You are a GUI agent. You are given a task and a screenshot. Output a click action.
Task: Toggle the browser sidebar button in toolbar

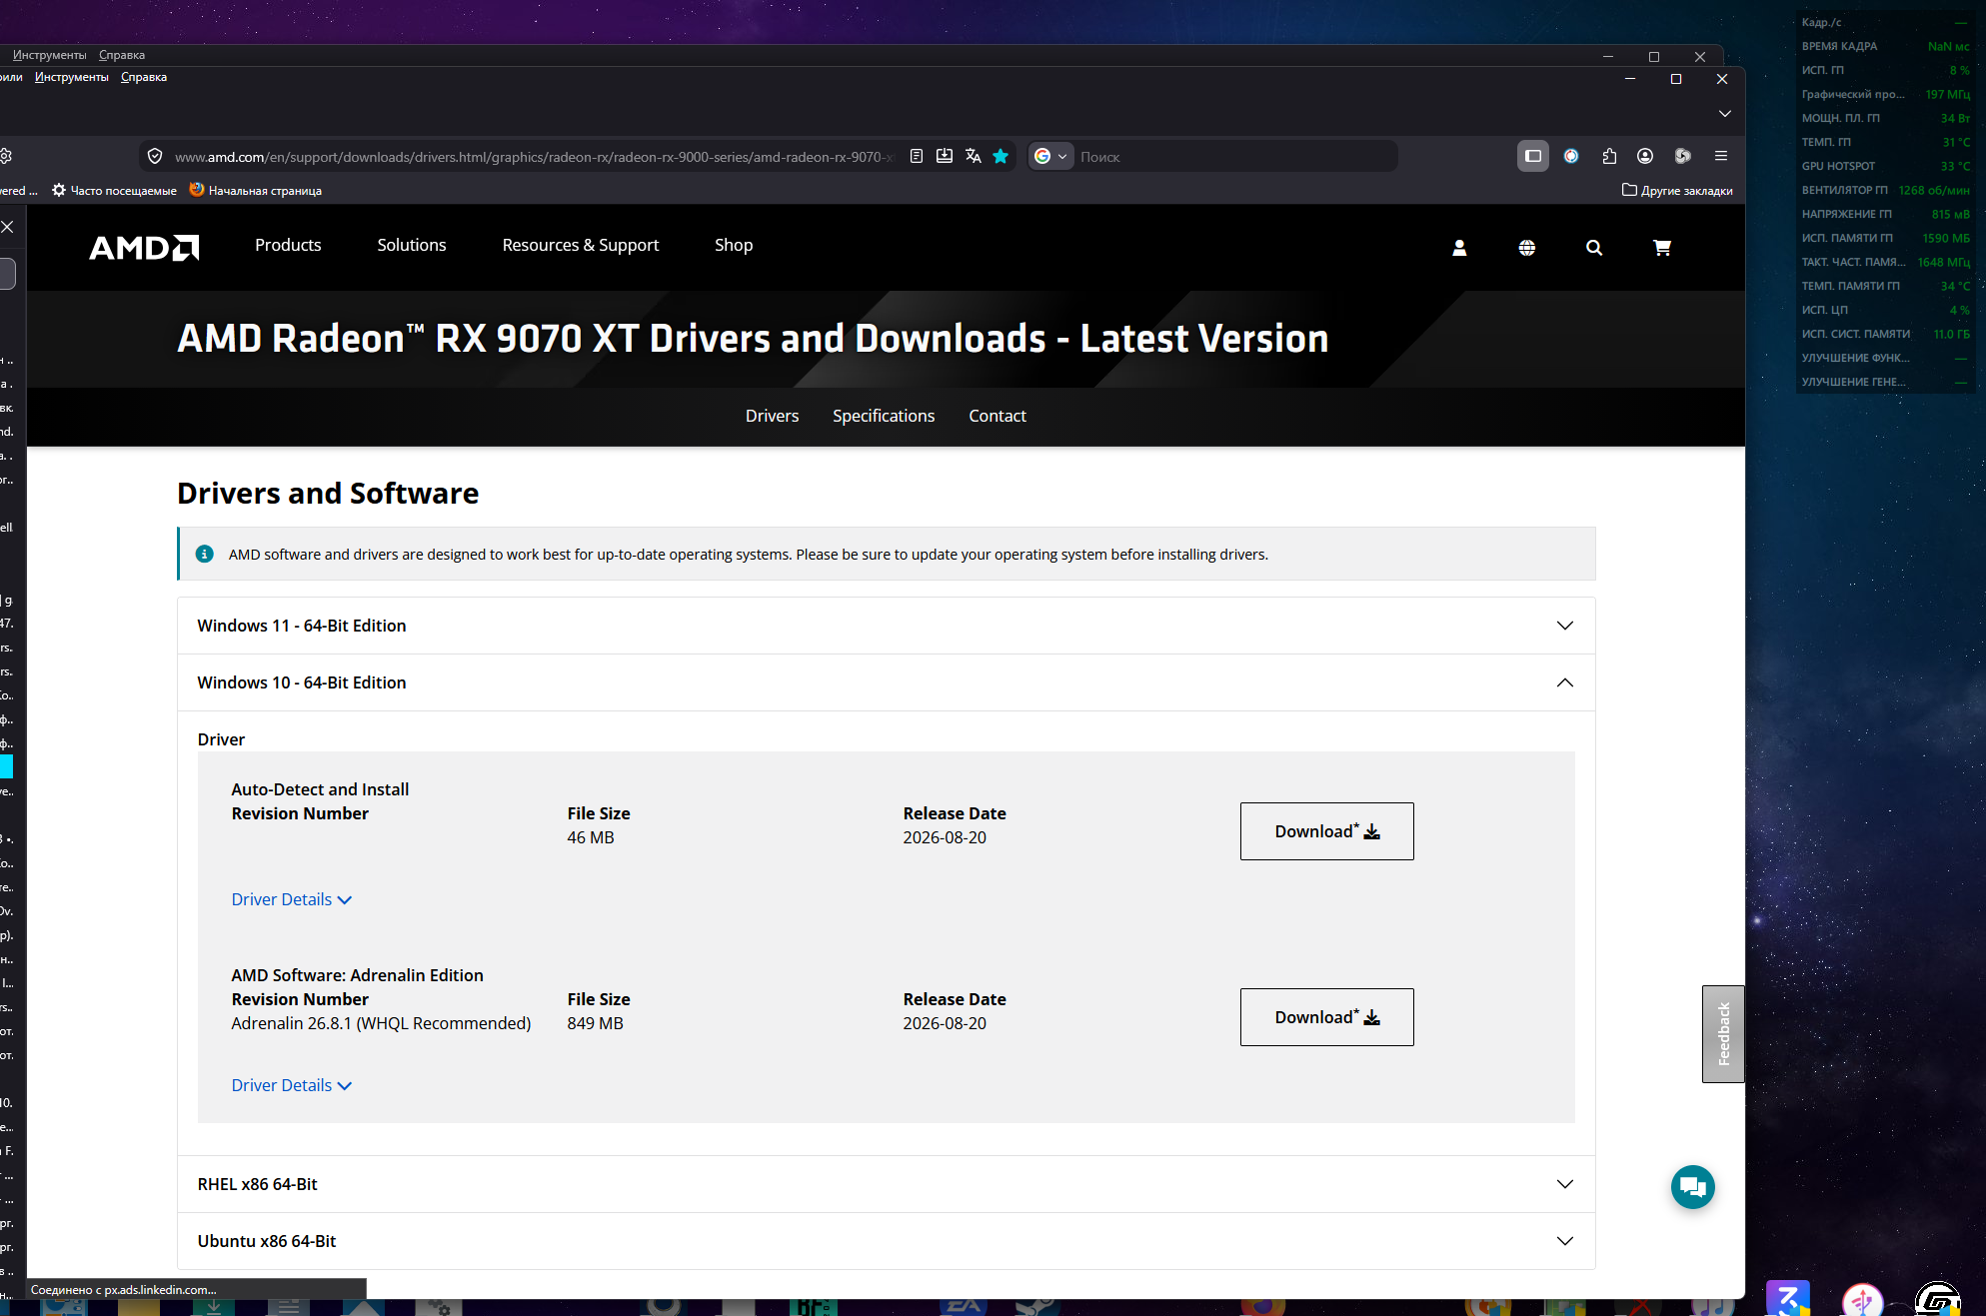1532,156
